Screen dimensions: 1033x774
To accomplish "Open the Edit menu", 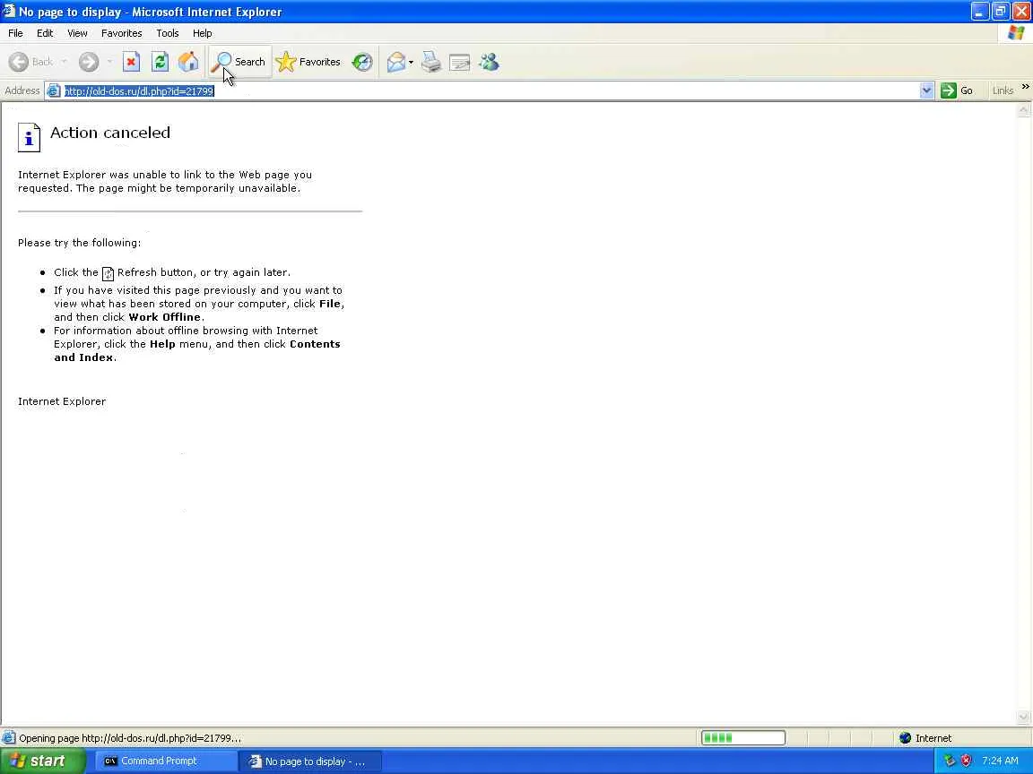I will [45, 33].
